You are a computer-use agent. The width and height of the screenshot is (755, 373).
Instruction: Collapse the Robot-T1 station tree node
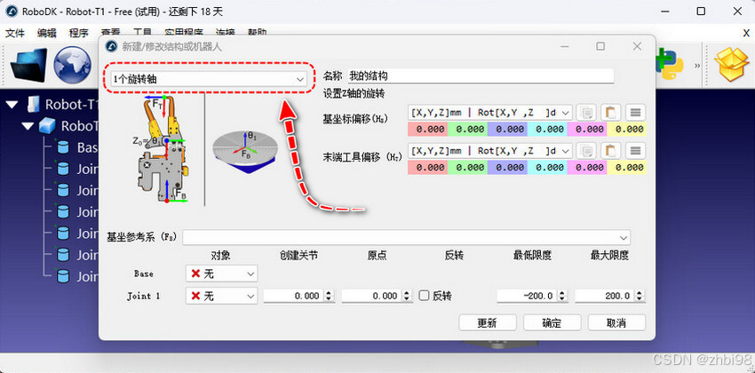11,104
